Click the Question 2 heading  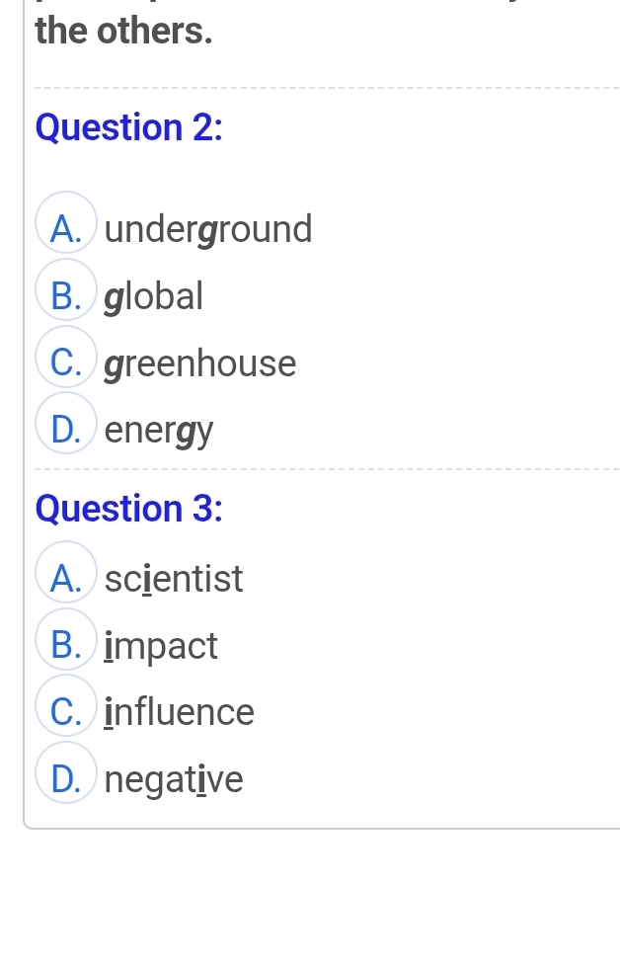(x=129, y=127)
